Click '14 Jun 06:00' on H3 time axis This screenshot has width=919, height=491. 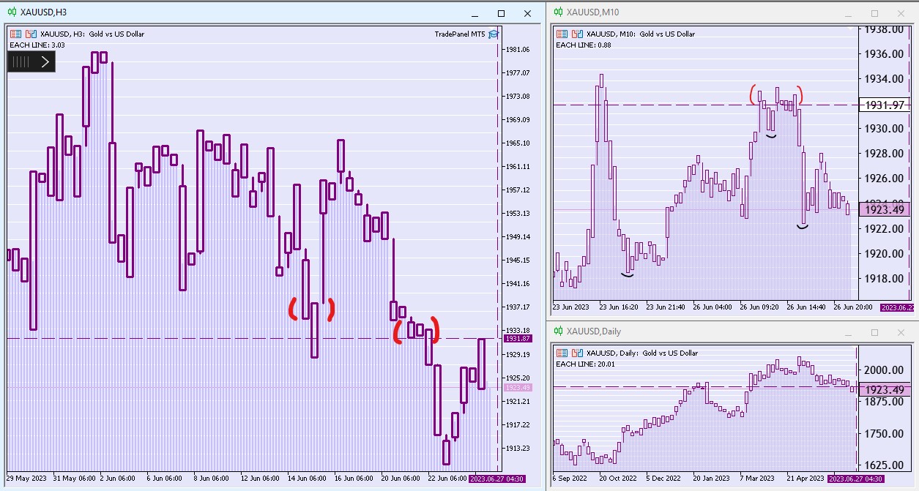tap(307, 478)
